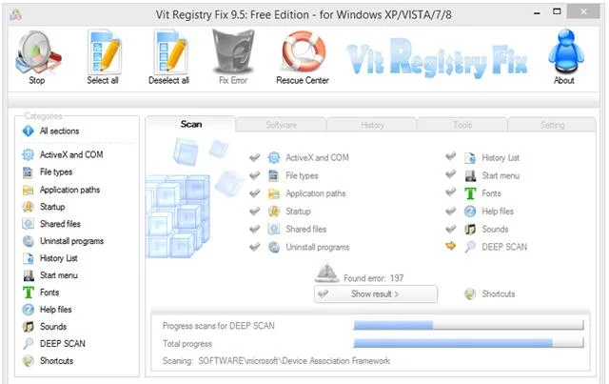Screen dimensions: 609x384
Task: Click the Show result button
Action: coord(376,294)
